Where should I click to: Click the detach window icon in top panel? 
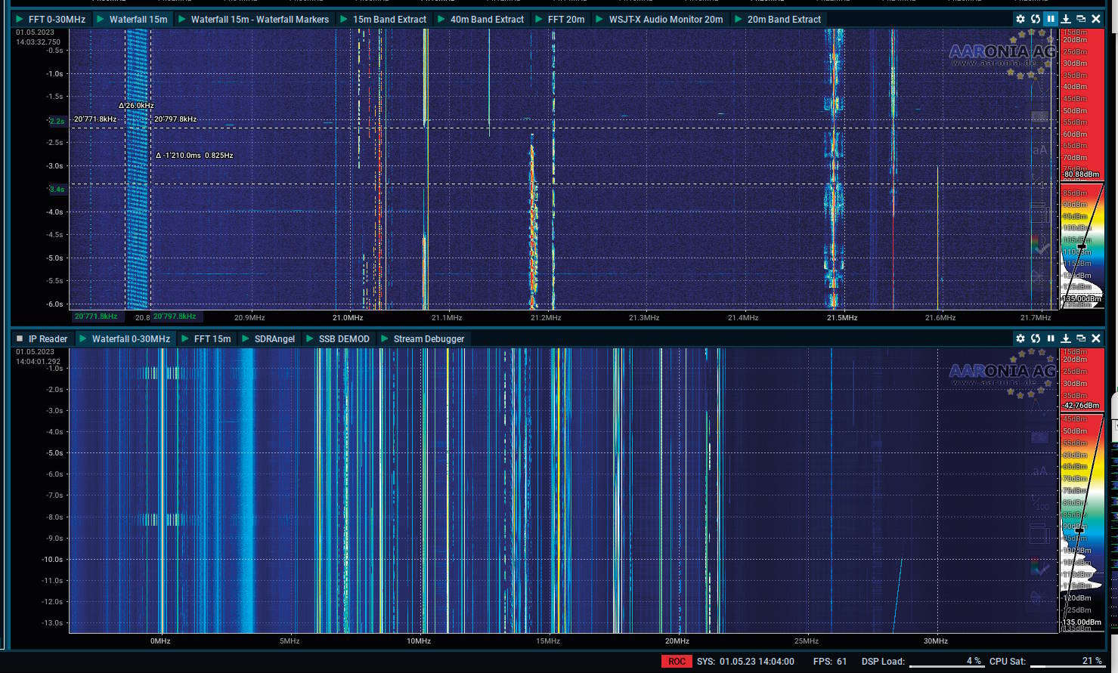(x=1081, y=19)
